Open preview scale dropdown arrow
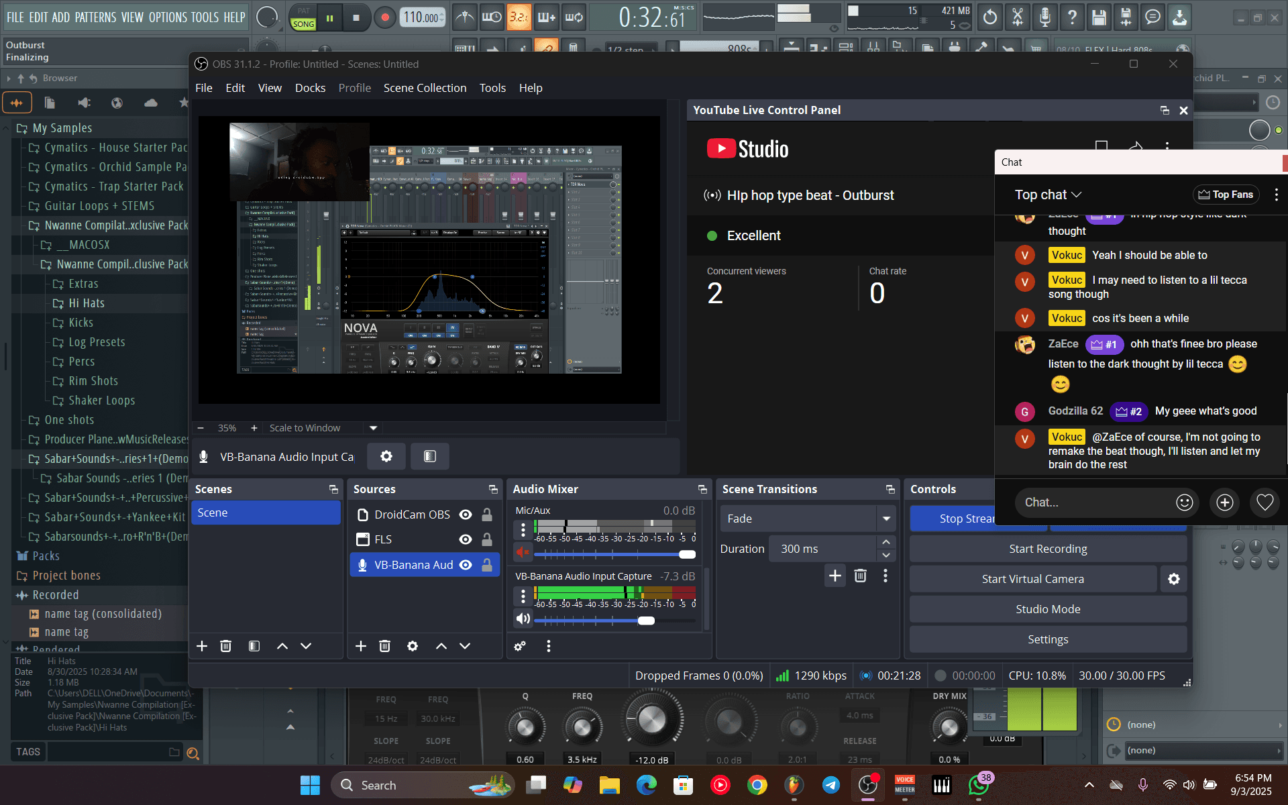This screenshot has height=805, width=1288. pyautogui.click(x=374, y=428)
